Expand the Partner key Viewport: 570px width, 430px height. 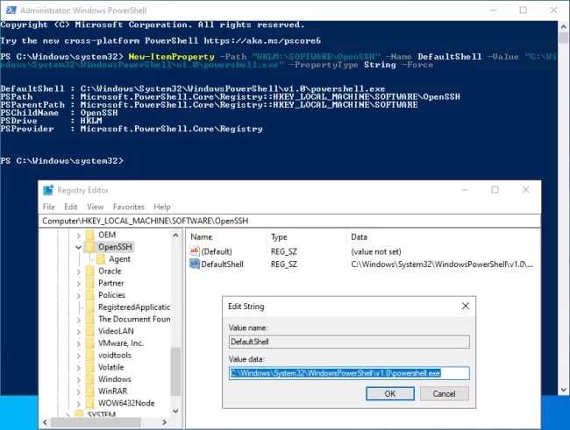pos(79,283)
